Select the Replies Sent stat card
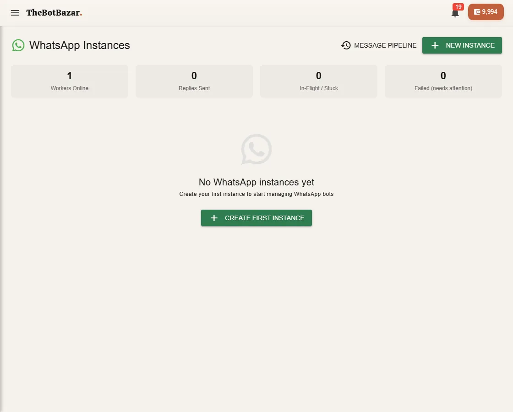The height and width of the screenshot is (412, 513). (x=194, y=81)
